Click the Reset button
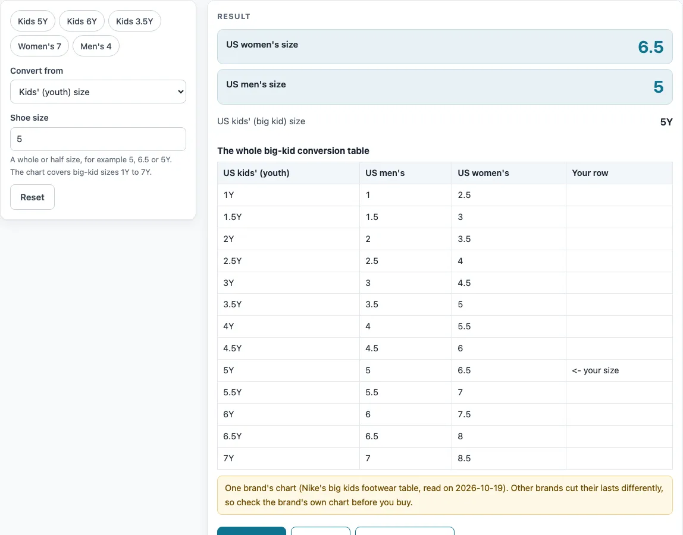Image resolution: width=683 pixels, height=535 pixels. tap(32, 197)
